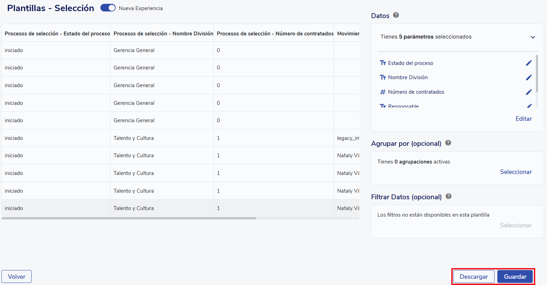The image size is (547, 285).
Task: Click the edit pencil for Responsable
Action: point(529,106)
